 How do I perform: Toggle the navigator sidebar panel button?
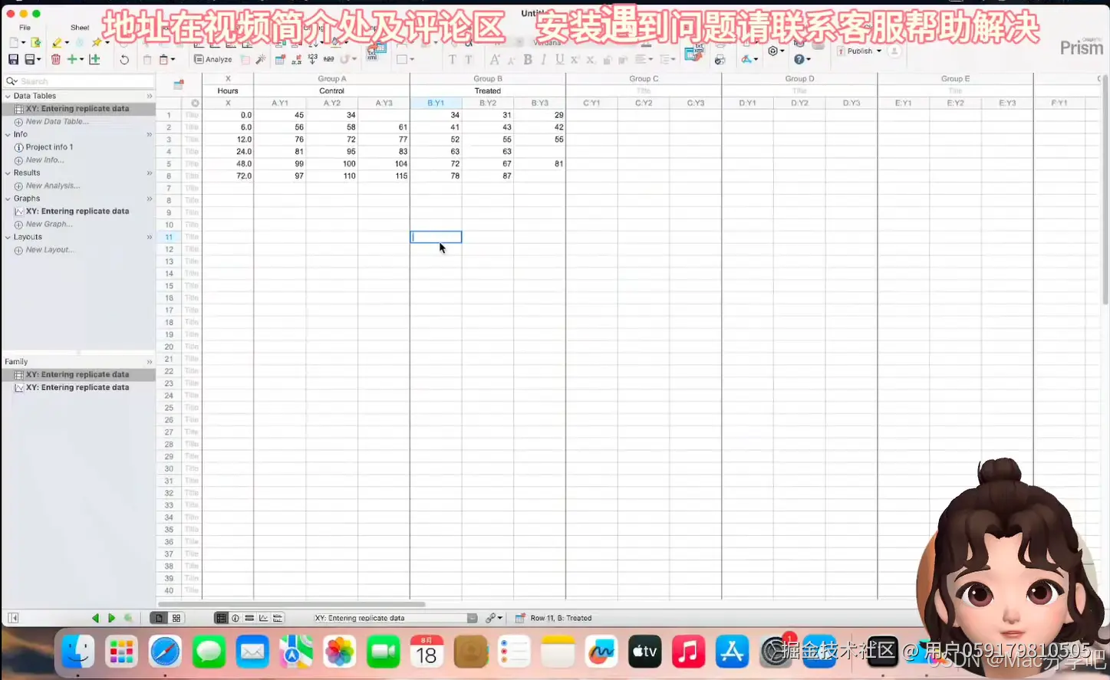pos(13,618)
